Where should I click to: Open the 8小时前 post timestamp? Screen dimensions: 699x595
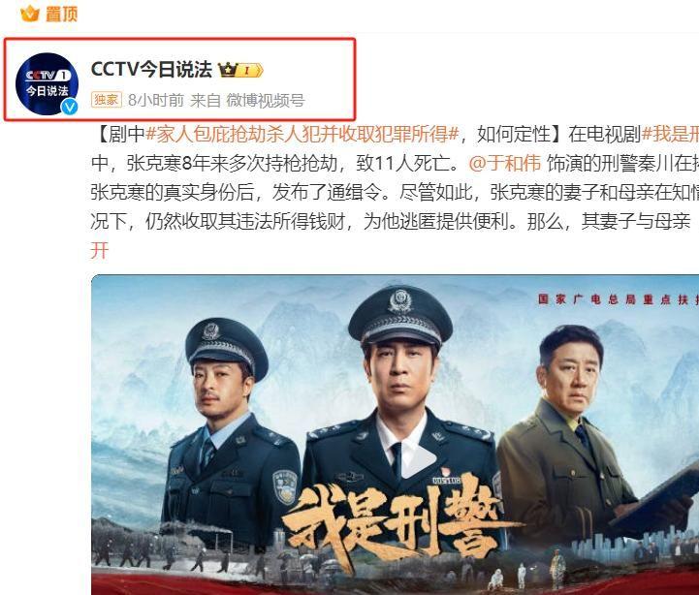click(x=155, y=100)
